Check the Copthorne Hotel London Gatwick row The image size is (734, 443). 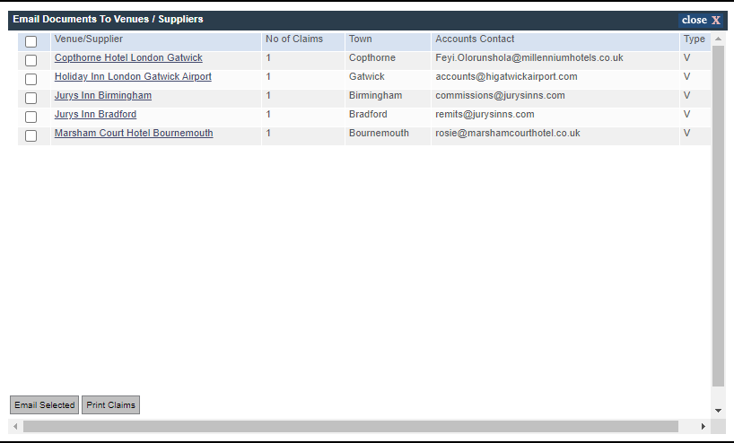pos(31,60)
